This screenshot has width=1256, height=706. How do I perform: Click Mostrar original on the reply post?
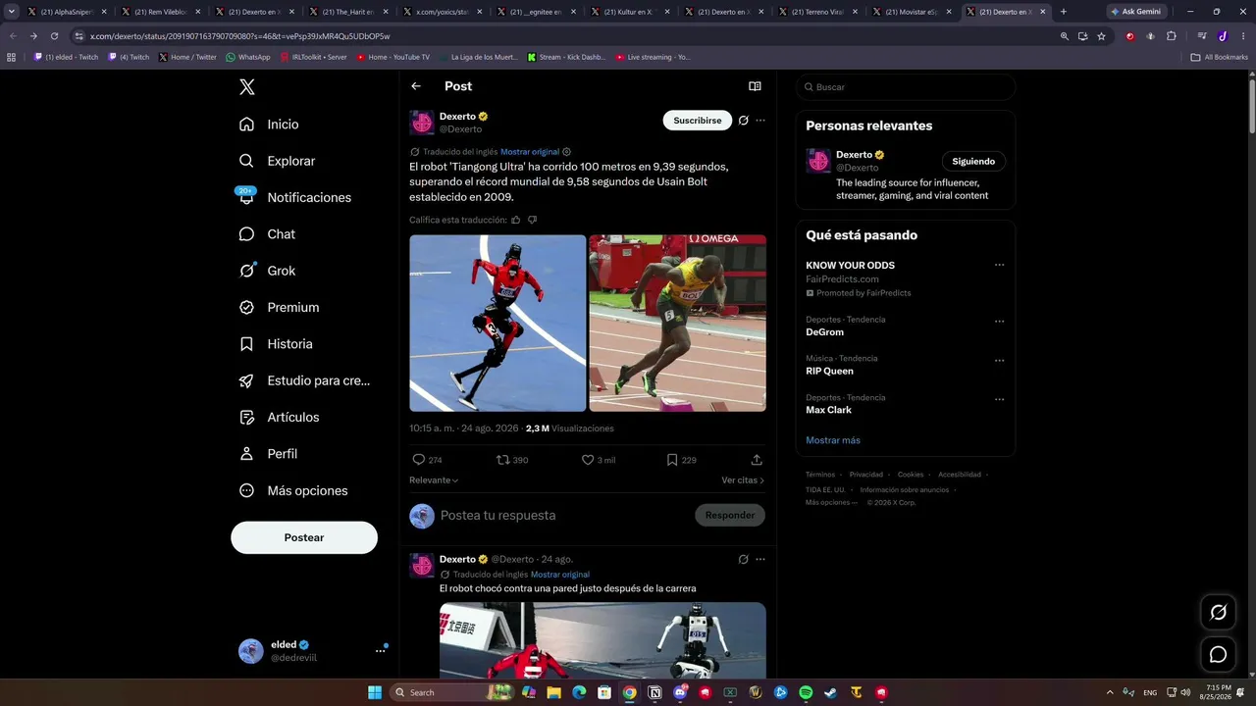pyautogui.click(x=560, y=575)
